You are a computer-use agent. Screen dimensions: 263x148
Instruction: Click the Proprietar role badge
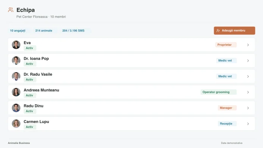[226, 45]
